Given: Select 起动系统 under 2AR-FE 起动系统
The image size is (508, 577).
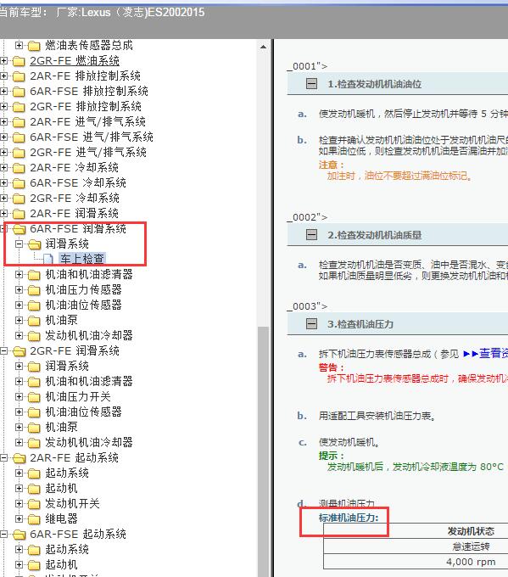Looking at the screenshot, I should pos(67,473).
